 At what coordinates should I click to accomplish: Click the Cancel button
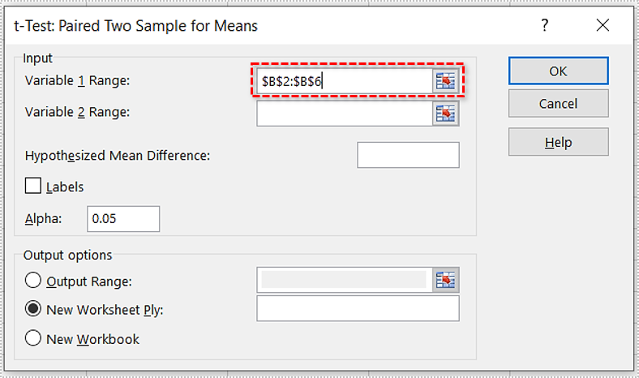pos(558,104)
